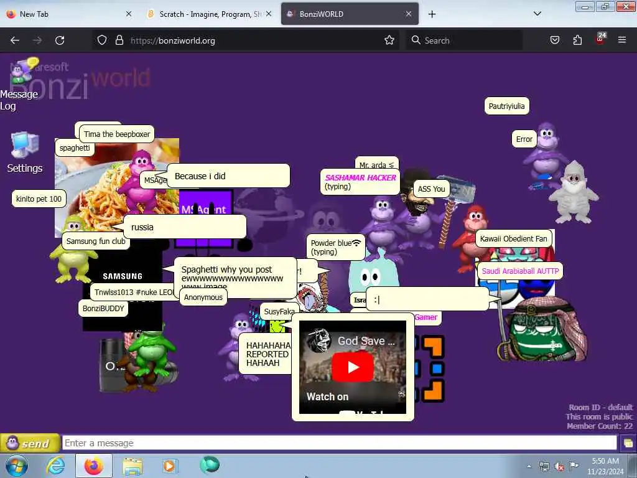Click the green frog Bonzi character
The height and width of the screenshot is (478, 637).
pos(151,352)
